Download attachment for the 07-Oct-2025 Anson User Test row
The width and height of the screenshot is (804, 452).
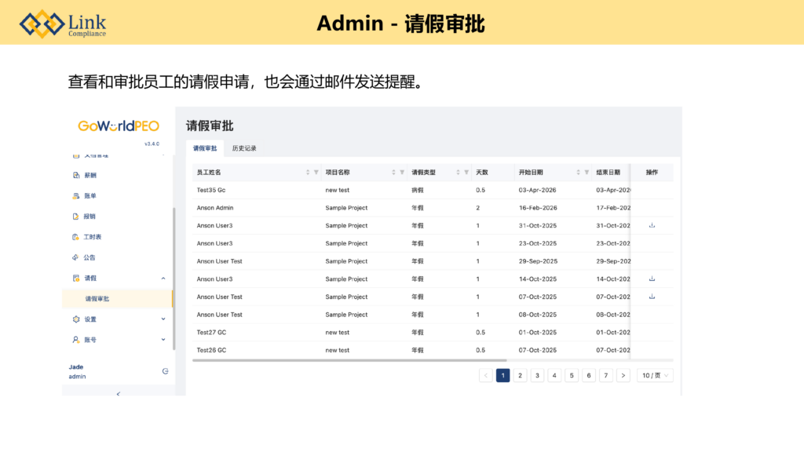point(652,297)
